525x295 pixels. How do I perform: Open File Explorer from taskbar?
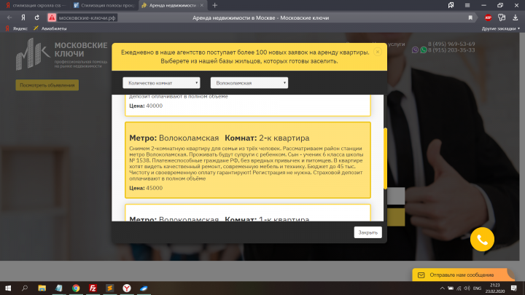click(x=42, y=288)
